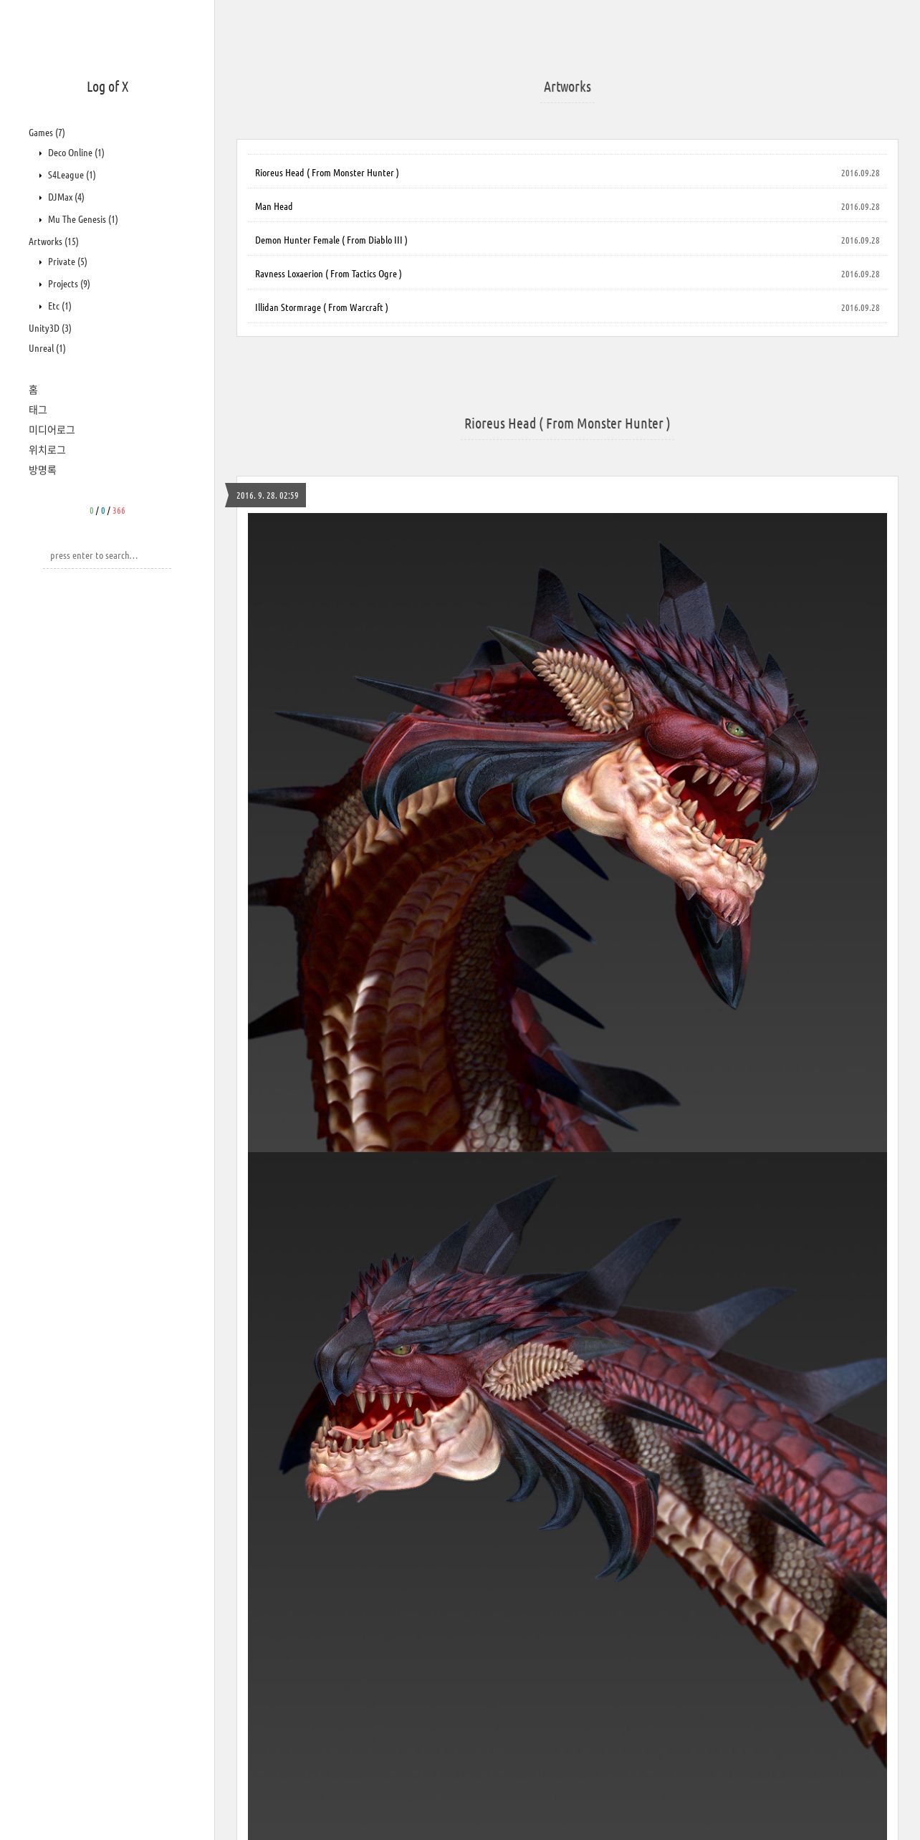Viewport: 920px width, 1840px height.
Task: Go to 방명록 menu item
Action: pyautogui.click(x=42, y=470)
